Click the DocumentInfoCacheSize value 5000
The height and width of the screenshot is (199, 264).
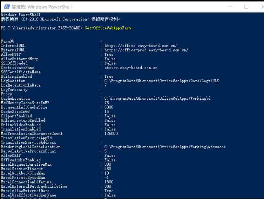(x=109, y=107)
